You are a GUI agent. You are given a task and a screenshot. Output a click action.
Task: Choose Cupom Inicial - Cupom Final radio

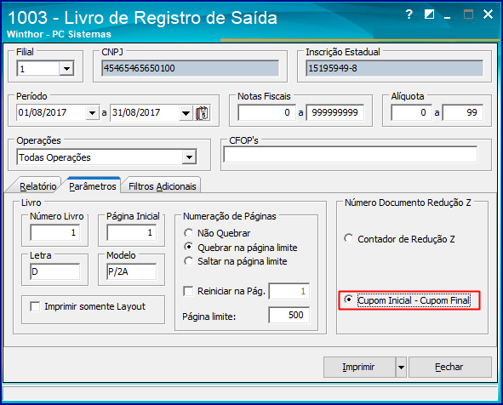point(349,299)
